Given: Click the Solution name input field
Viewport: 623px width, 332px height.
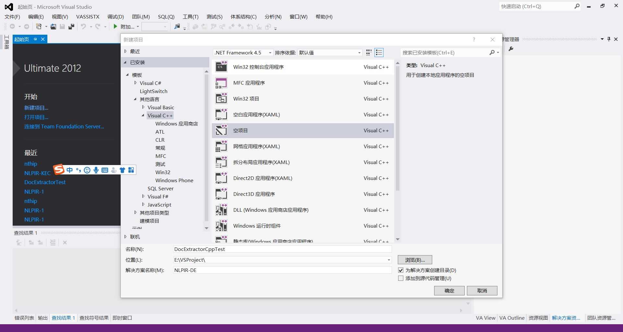Looking at the screenshot, I should coord(283,270).
